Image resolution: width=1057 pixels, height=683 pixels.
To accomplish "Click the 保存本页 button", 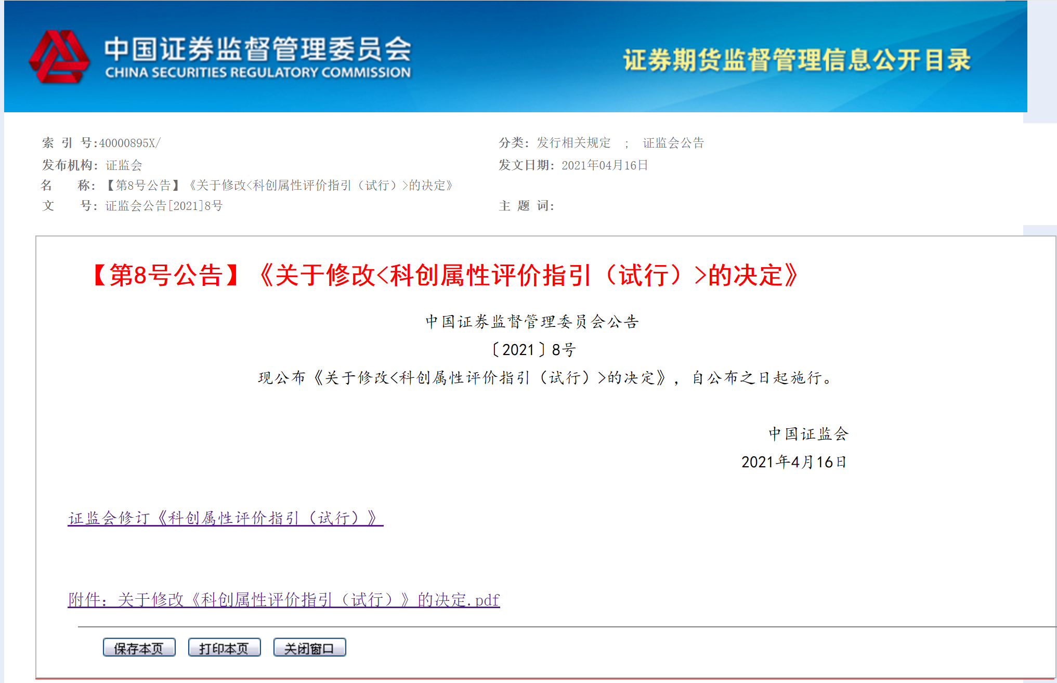I will [x=139, y=648].
